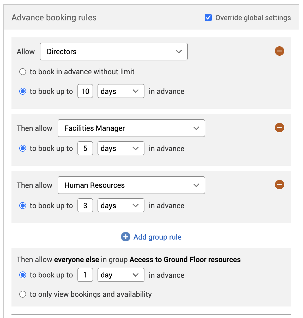Open the Directors group dropdown
Viewport: 303px width, 318px height.
[114, 52]
